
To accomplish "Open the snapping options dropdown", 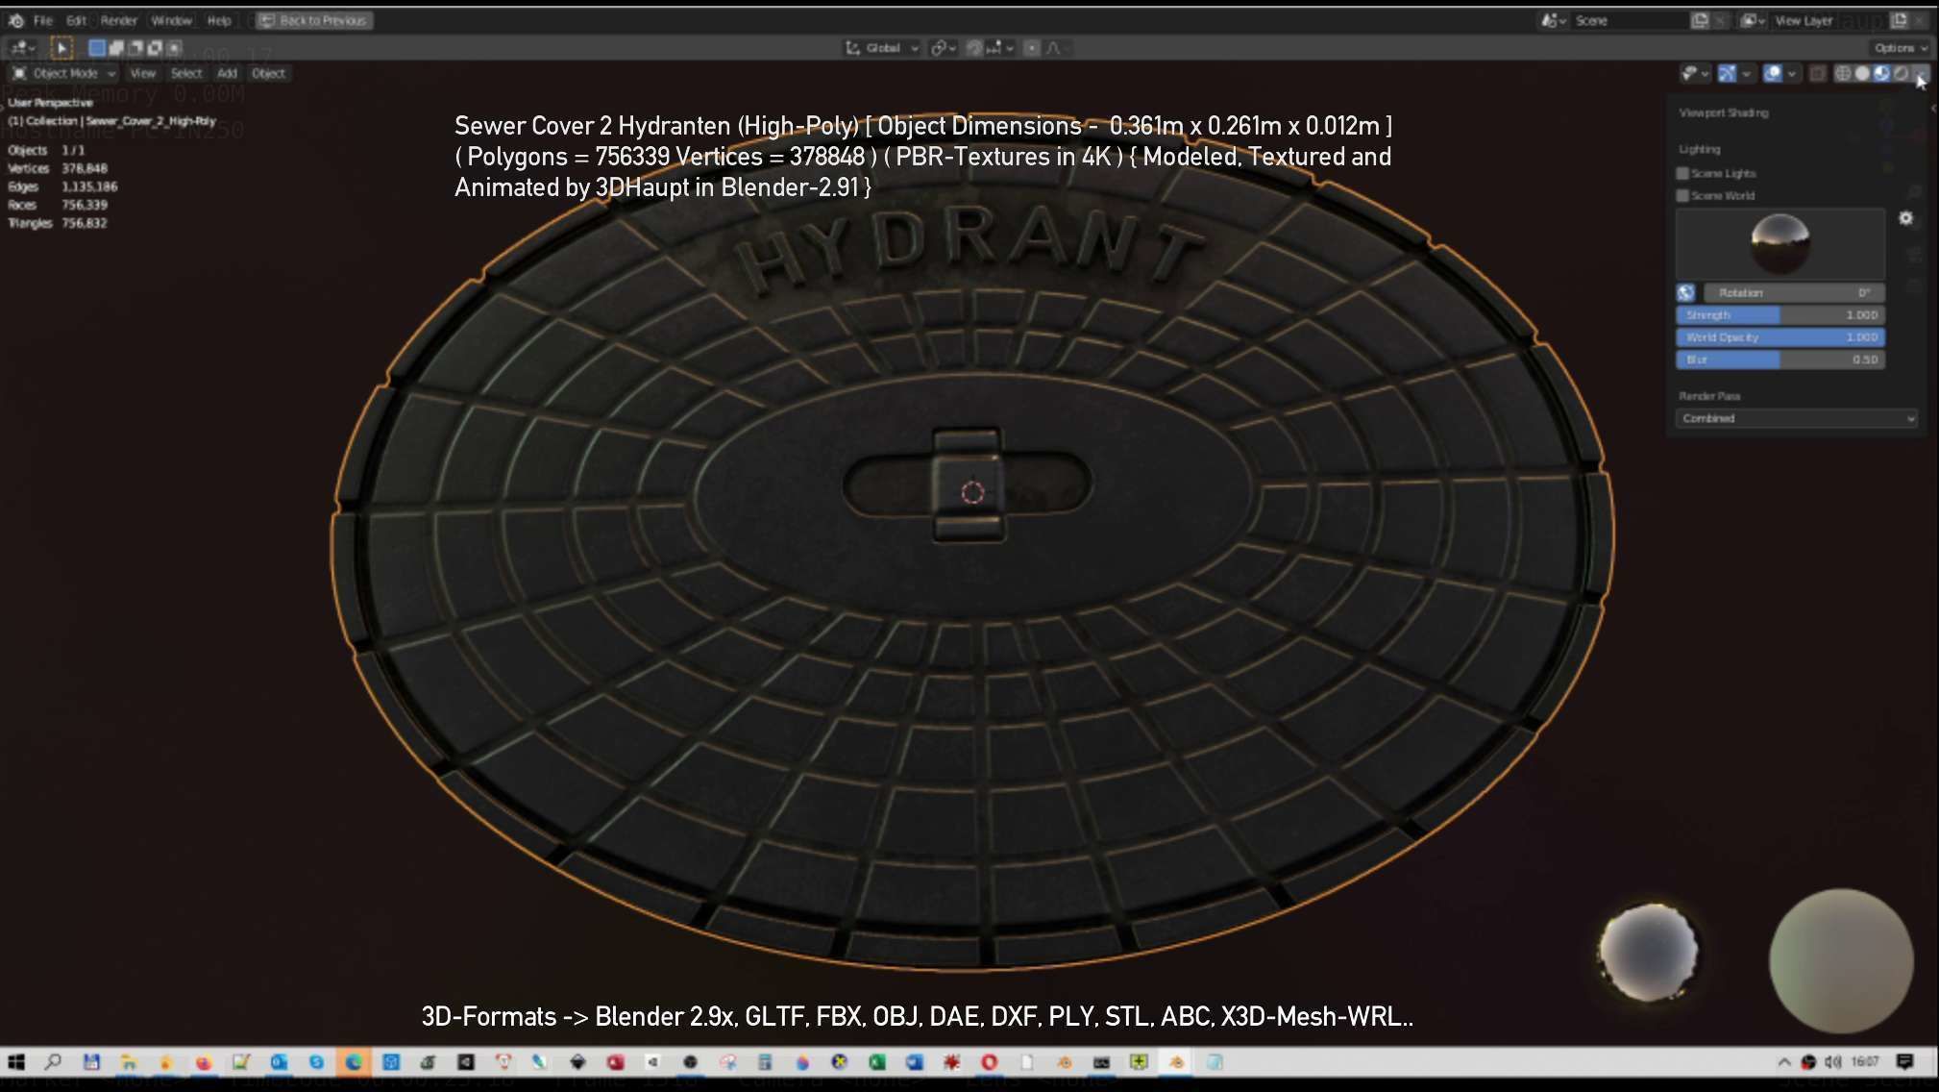I will [999, 47].
